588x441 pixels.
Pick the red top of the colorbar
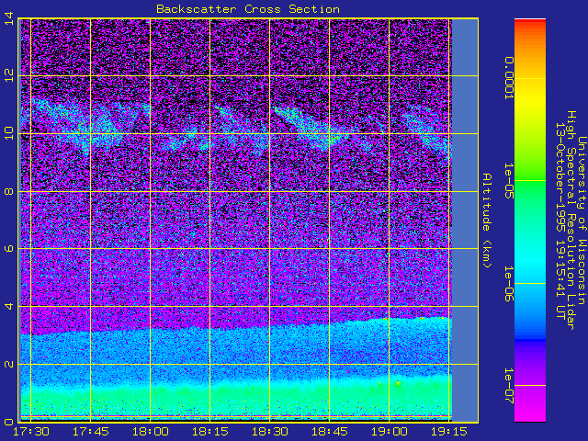pos(530,22)
